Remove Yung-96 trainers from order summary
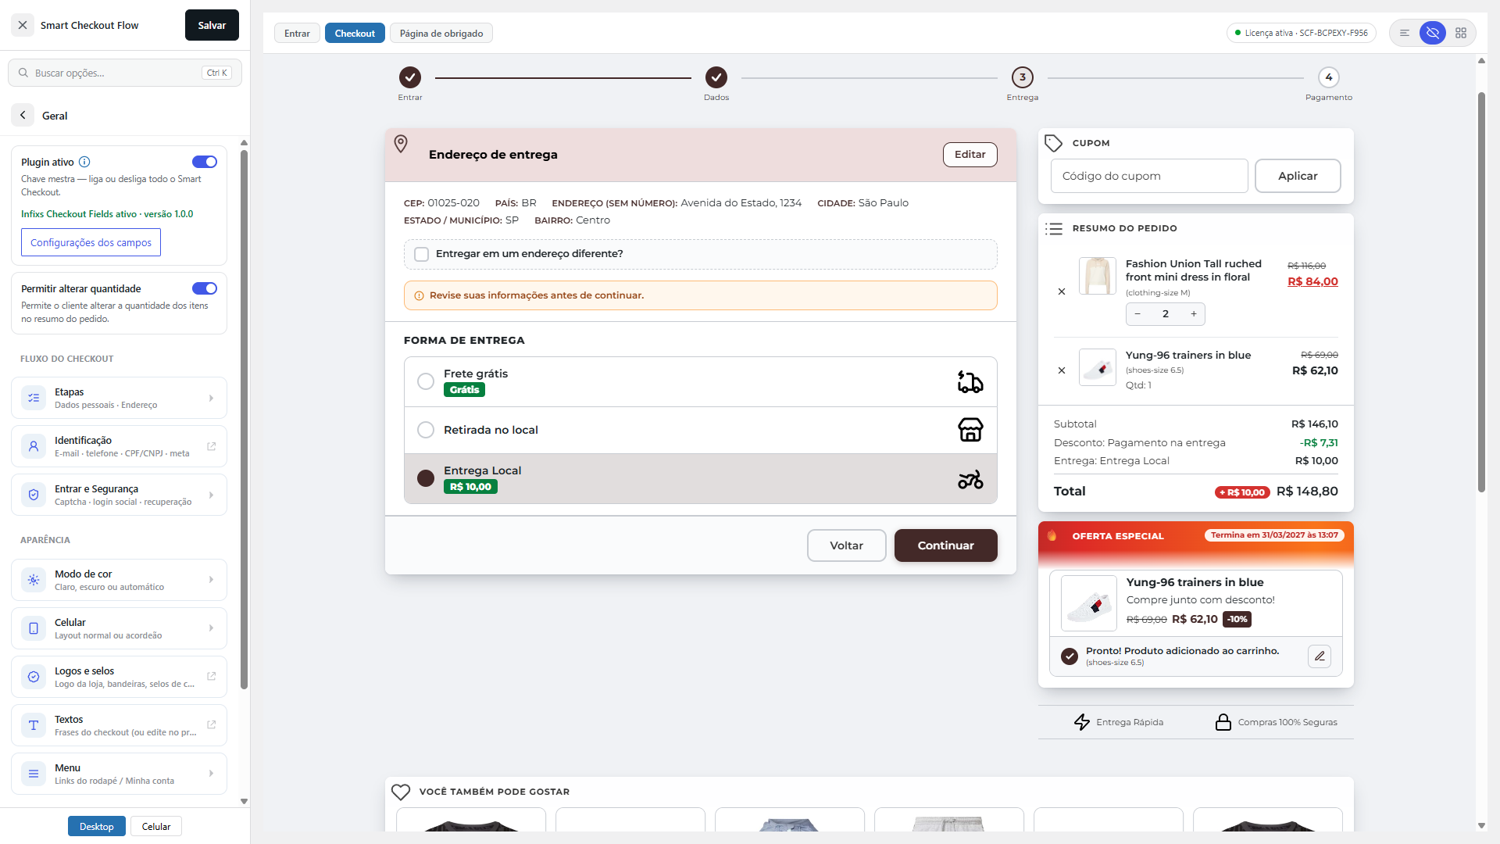This screenshot has width=1500, height=844. click(1062, 370)
